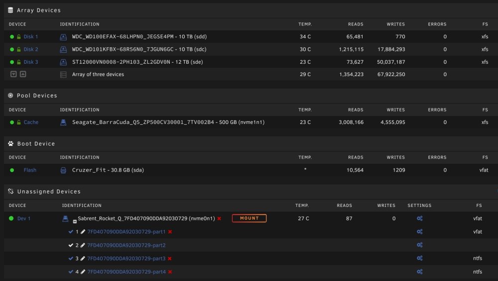Image resolution: width=498 pixels, height=281 pixels.
Task: Click the drive icon beside WDC_WD101KFBX
Action: pyautogui.click(x=63, y=49)
